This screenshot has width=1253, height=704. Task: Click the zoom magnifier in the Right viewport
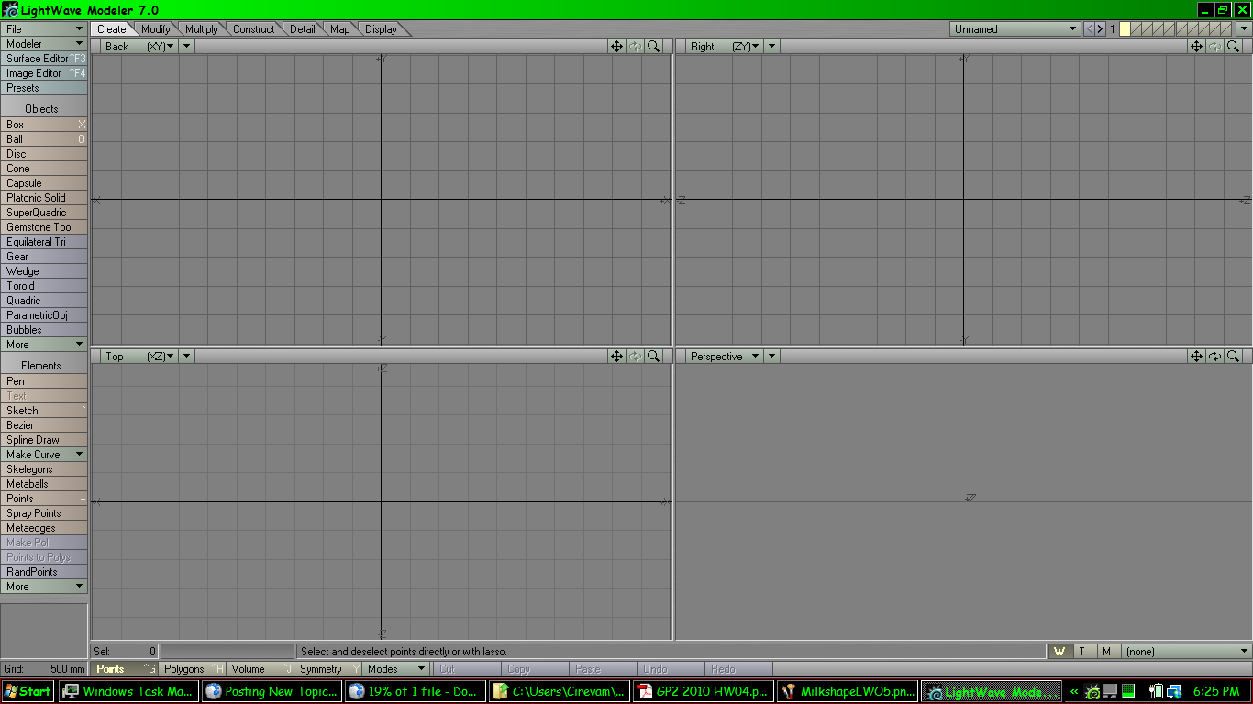[1233, 47]
